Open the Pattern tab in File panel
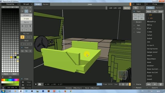 tap(159, 8)
